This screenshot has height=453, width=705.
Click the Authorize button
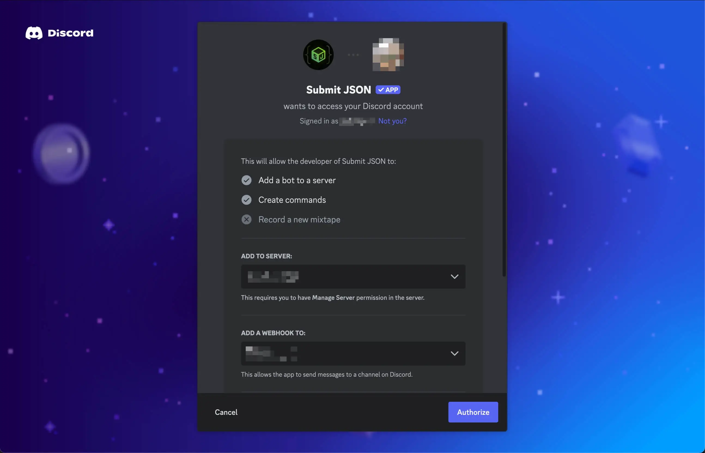tap(473, 412)
